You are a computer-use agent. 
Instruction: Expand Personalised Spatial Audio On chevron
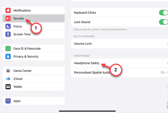(x=167, y=72)
